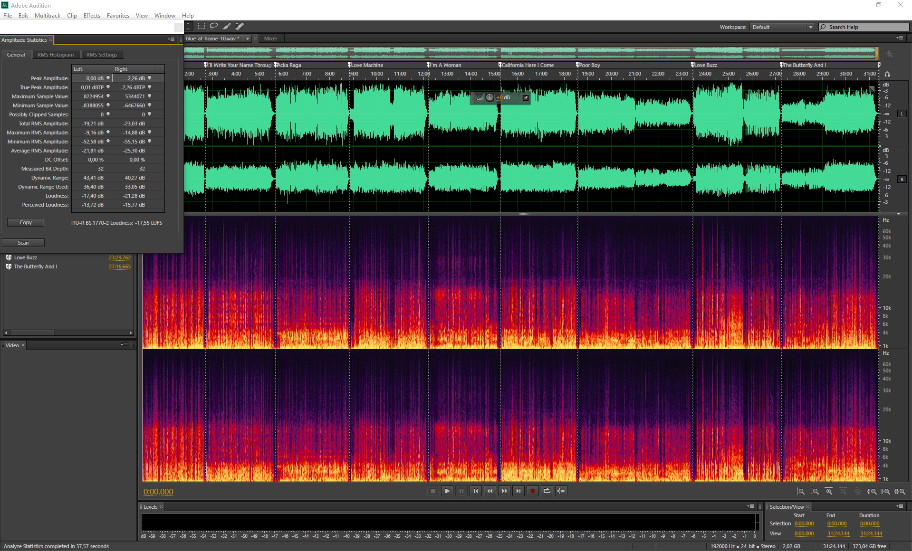This screenshot has width=912, height=551.
Task: Click the Selection Start time field
Action: [804, 524]
